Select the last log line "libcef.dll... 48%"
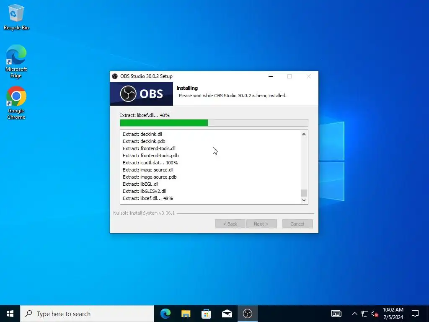This screenshot has width=429, height=322. pos(148,198)
